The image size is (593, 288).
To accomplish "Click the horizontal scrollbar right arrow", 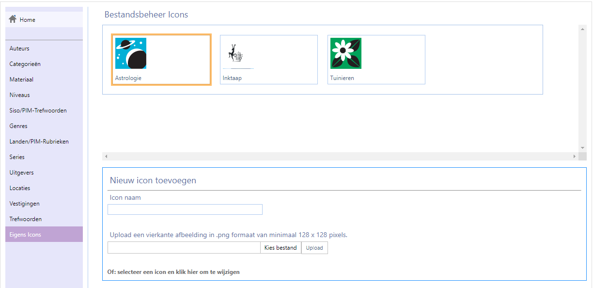I will [x=575, y=157].
